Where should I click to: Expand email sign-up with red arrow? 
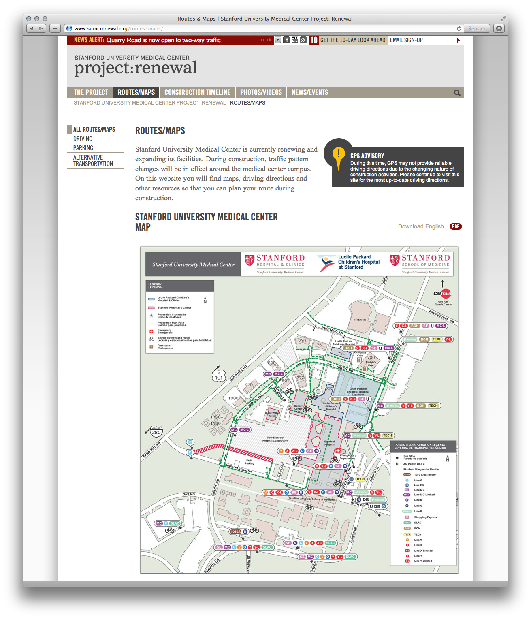pos(458,40)
